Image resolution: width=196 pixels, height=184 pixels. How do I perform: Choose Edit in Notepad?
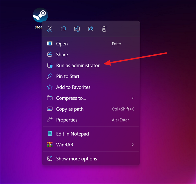click(x=72, y=134)
